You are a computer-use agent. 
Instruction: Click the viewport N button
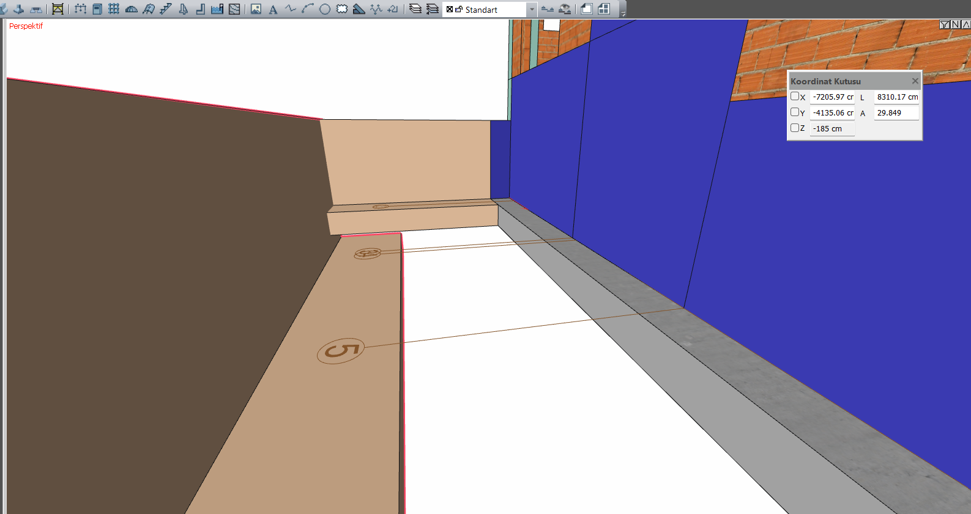click(x=956, y=24)
